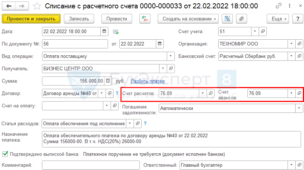Expand Вид операции dropdown list
Viewport: 304px width, 170px height.
tap(170, 56)
